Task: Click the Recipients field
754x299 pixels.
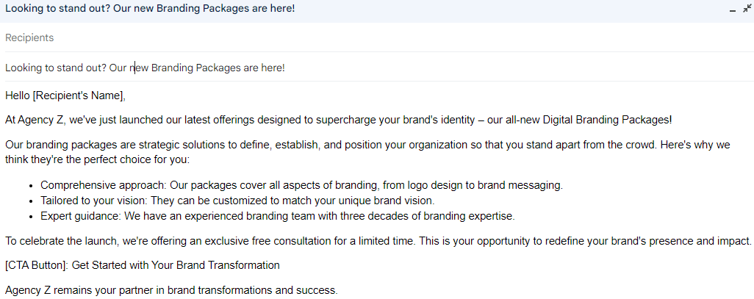Action: [x=367, y=37]
